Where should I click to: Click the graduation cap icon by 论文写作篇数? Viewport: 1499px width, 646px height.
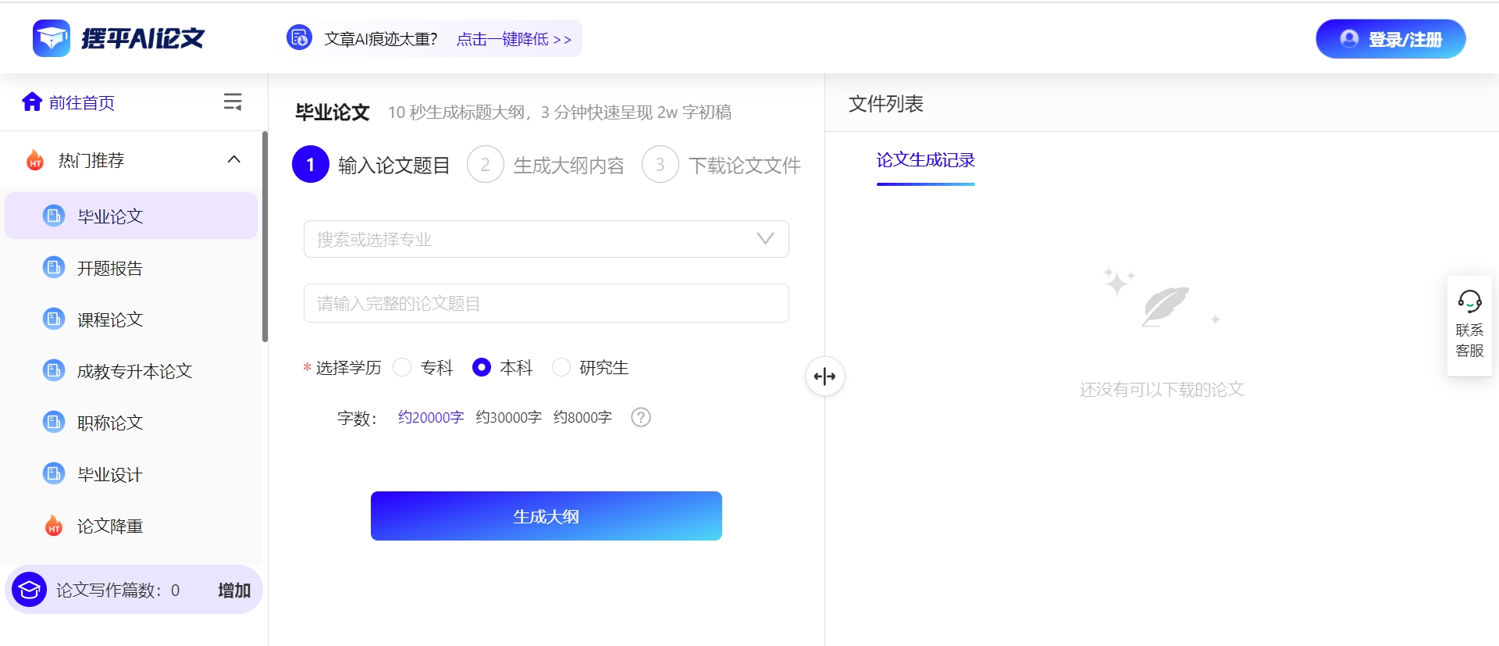(x=30, y=590)
